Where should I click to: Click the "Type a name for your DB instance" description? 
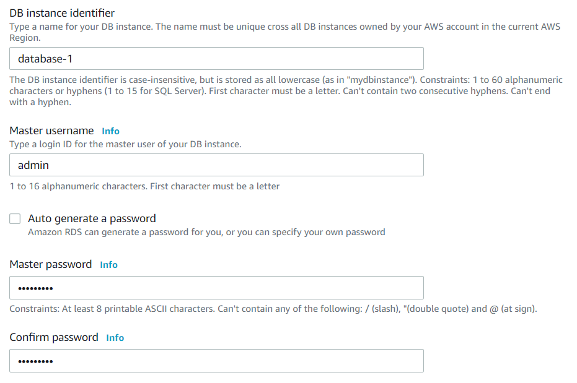285,32
